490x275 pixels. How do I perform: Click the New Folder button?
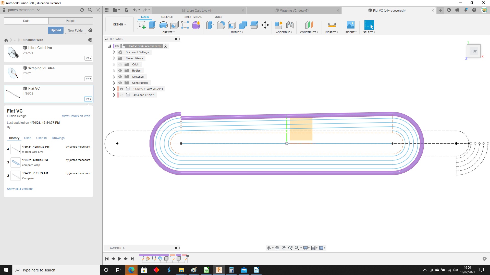pyautogui.click(x=76, y=30)
